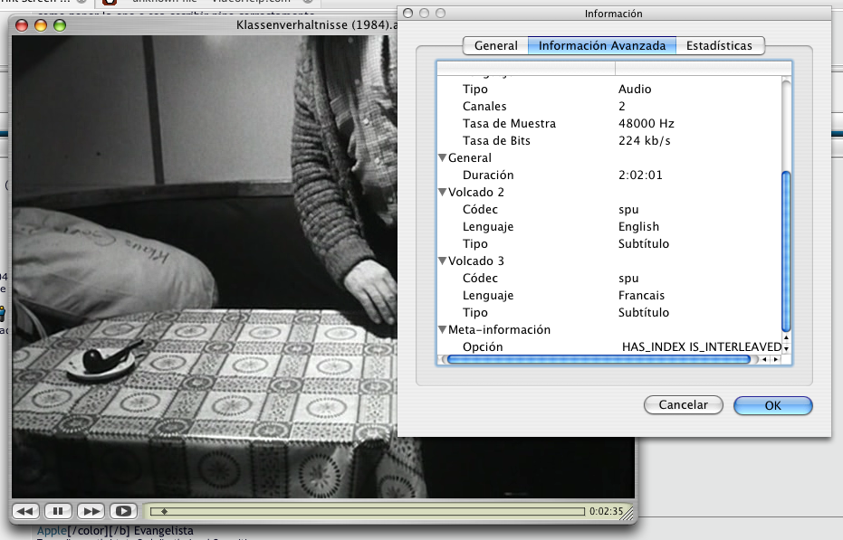Collapse the Volcado 2 section

(443, 192)
